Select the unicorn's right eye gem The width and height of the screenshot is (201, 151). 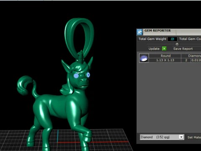coord(88,75)
